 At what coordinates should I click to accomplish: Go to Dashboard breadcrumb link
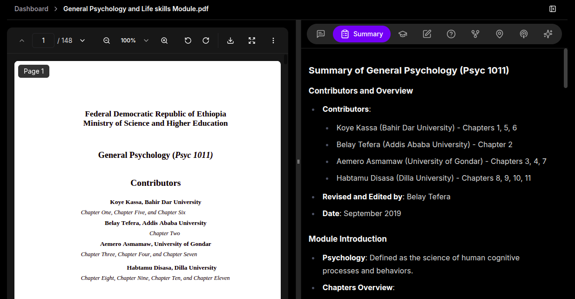point(31,9)
